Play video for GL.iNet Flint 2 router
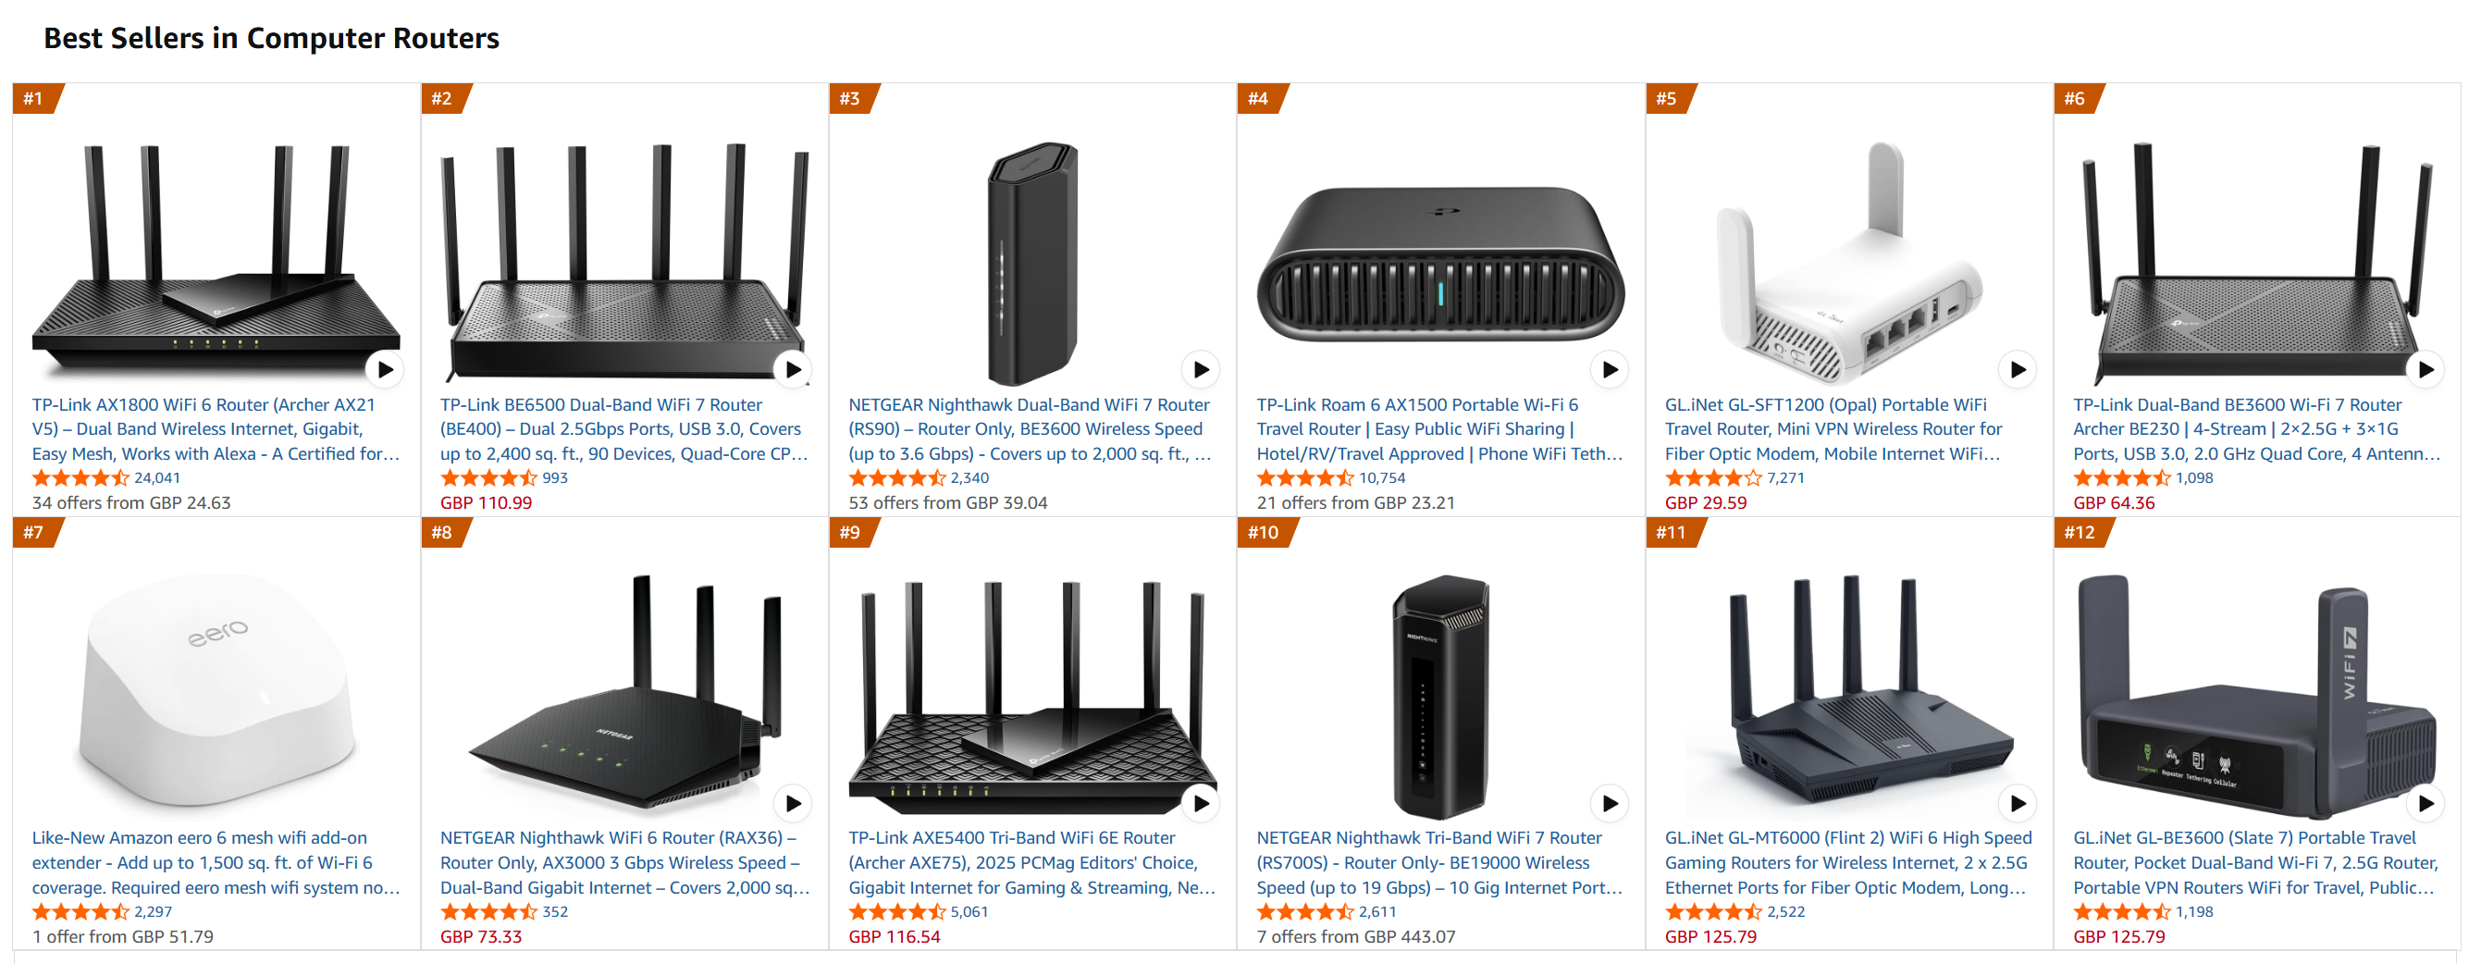The width and height of the screenshot is (2481, 964). click(x=2017, y=802)
